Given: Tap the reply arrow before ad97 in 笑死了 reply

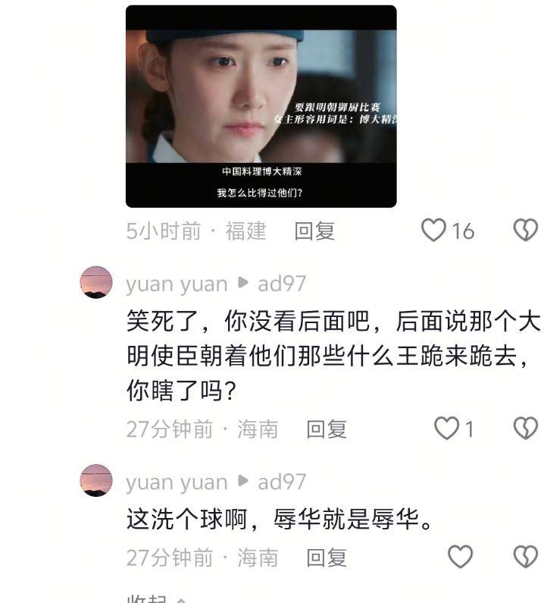Looking at the screenshot, I should tap(242, 282).
